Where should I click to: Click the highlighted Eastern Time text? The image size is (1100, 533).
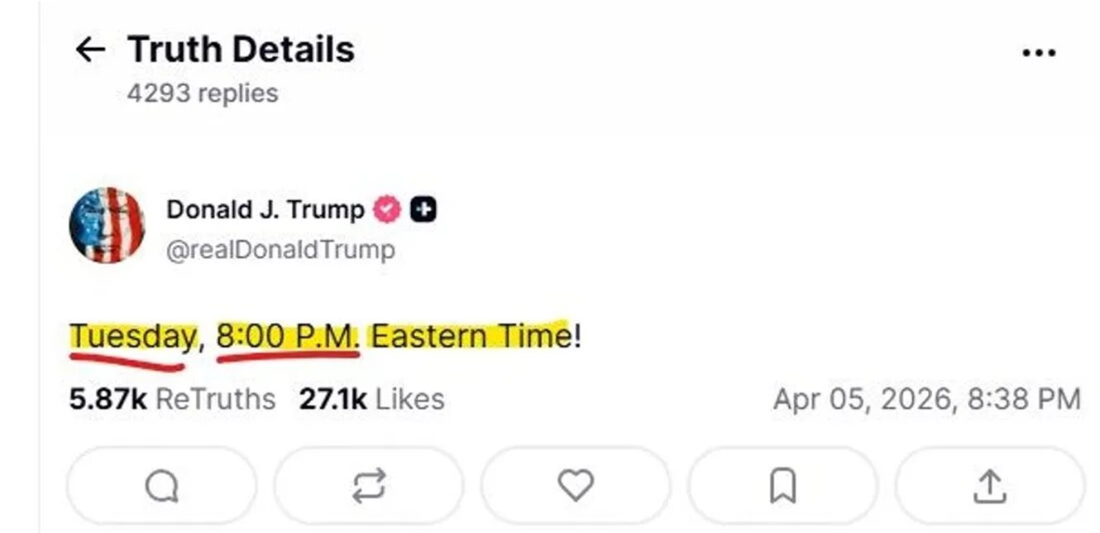tap(470, 337)
